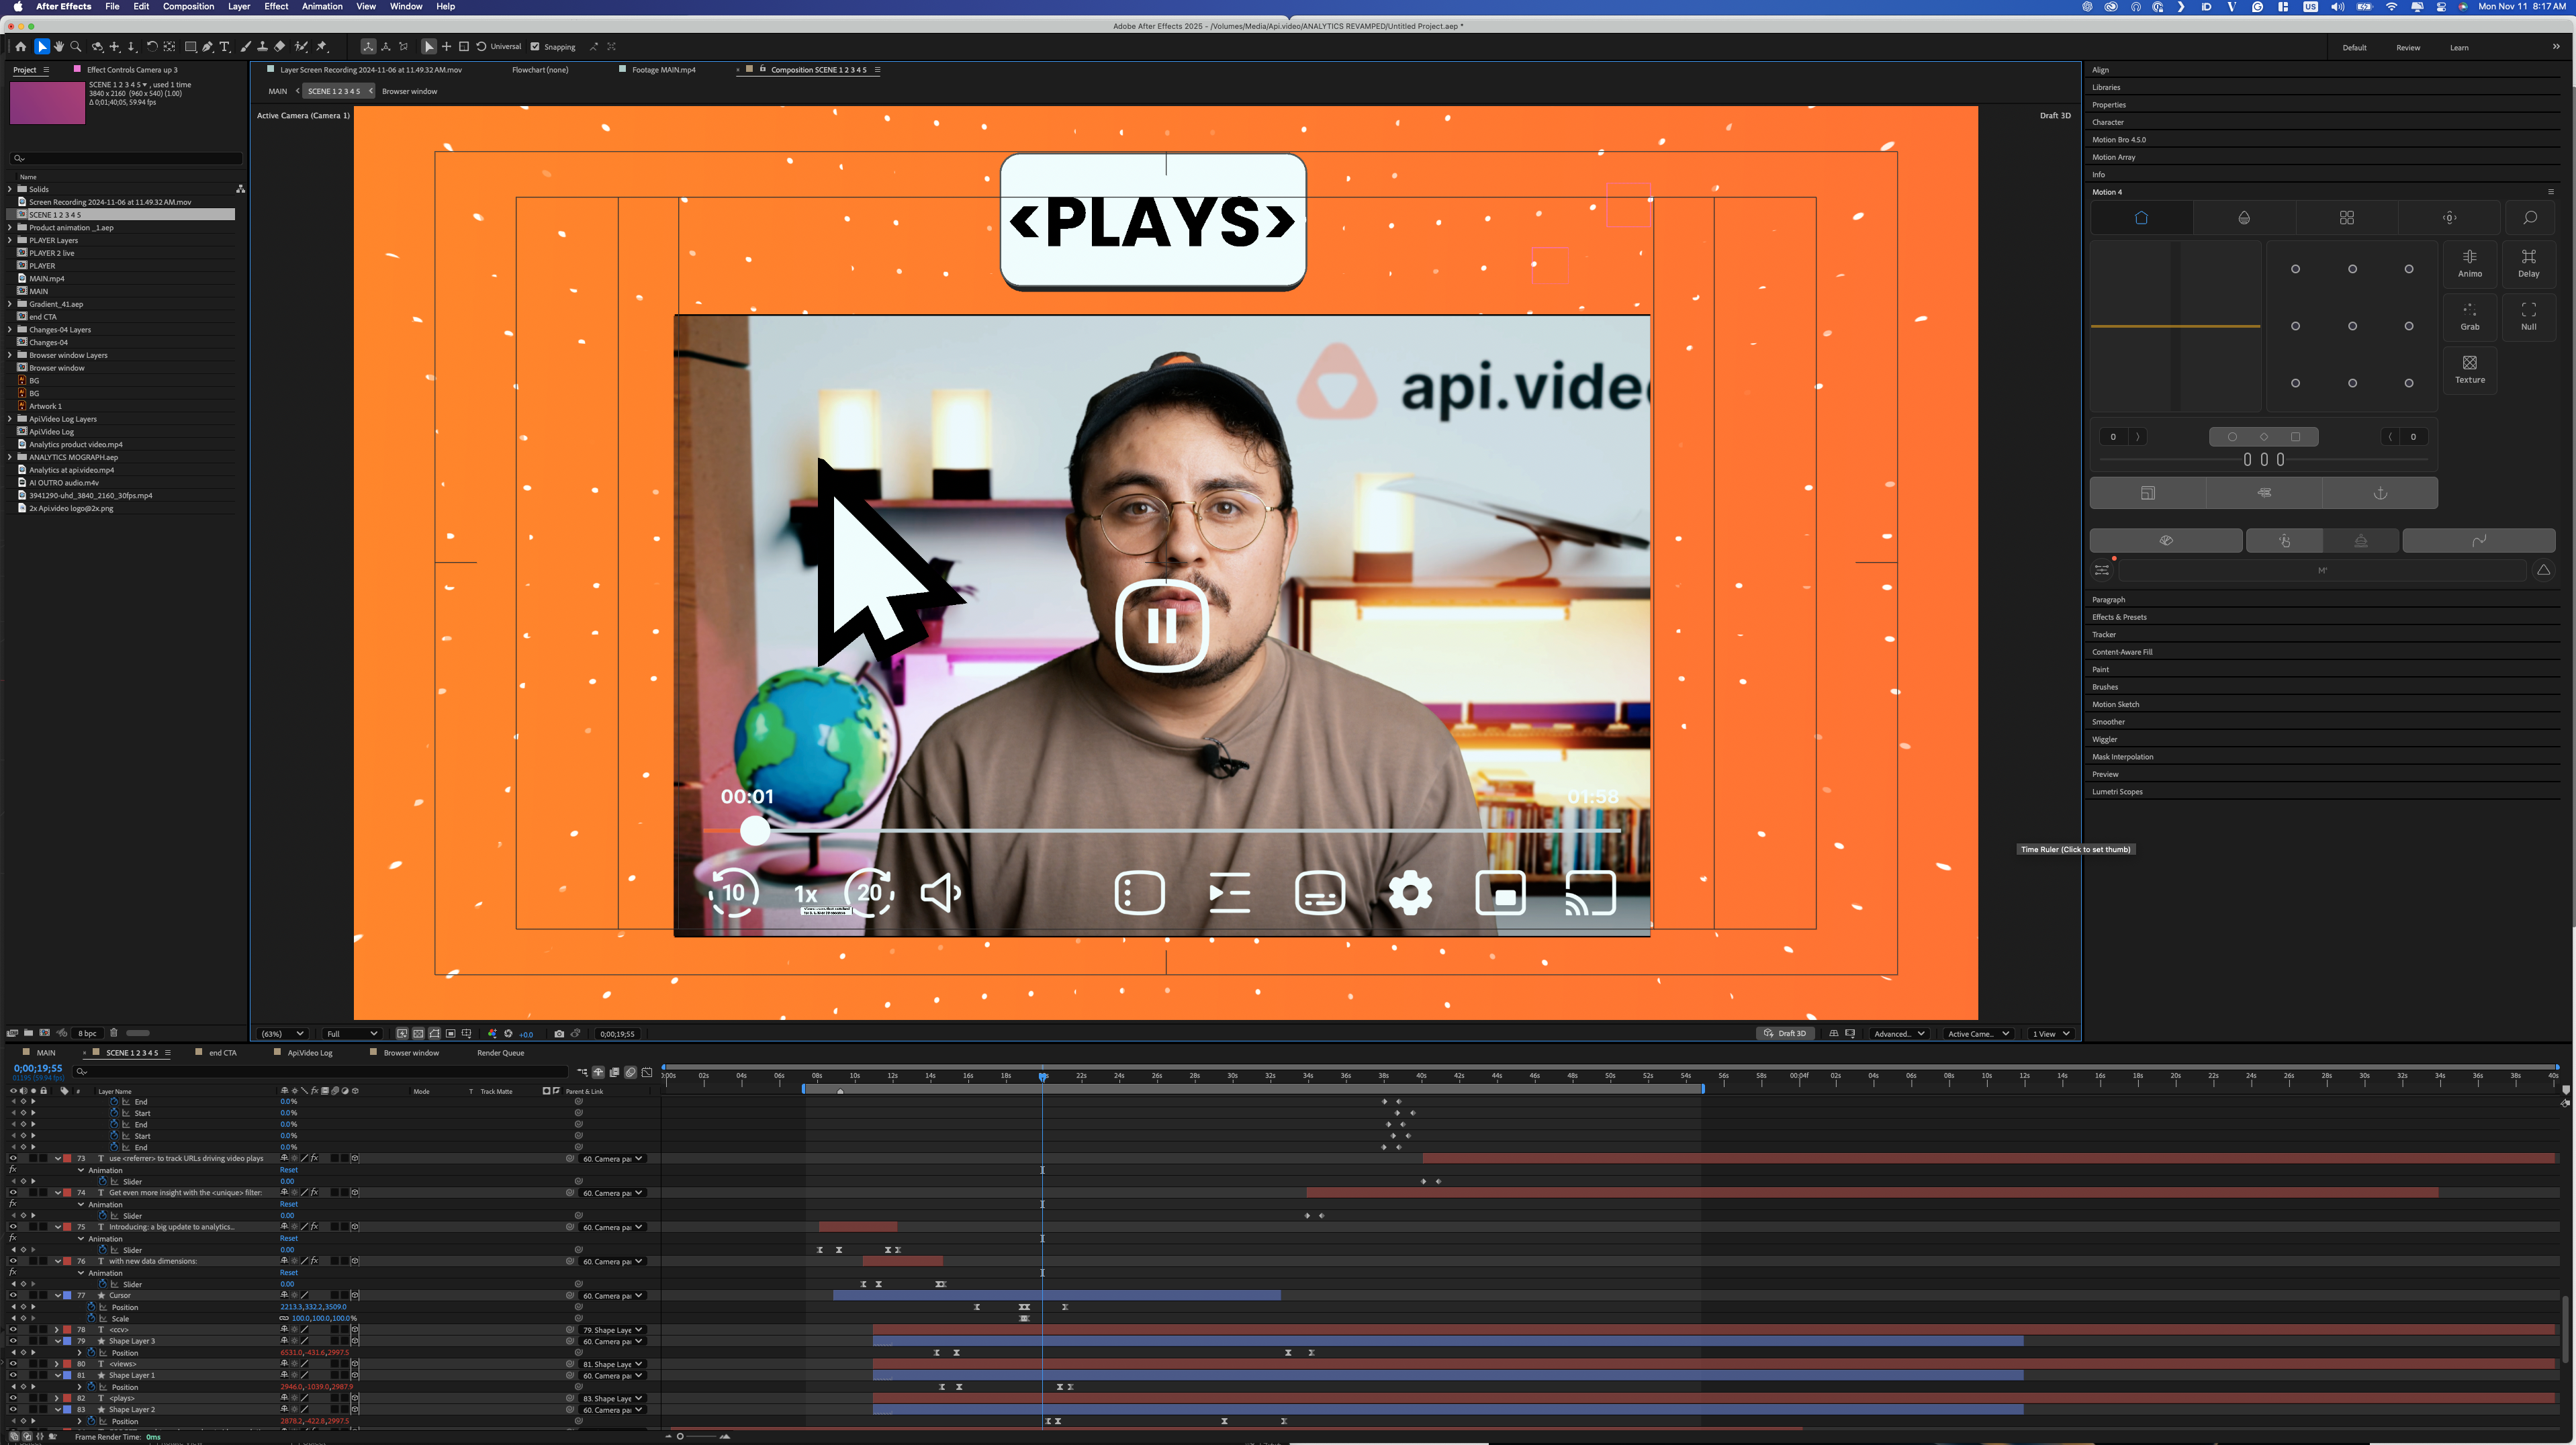Click the Motion 4 grid icon
This screenshot has height=1445, width=2576.
point(2346,218)
